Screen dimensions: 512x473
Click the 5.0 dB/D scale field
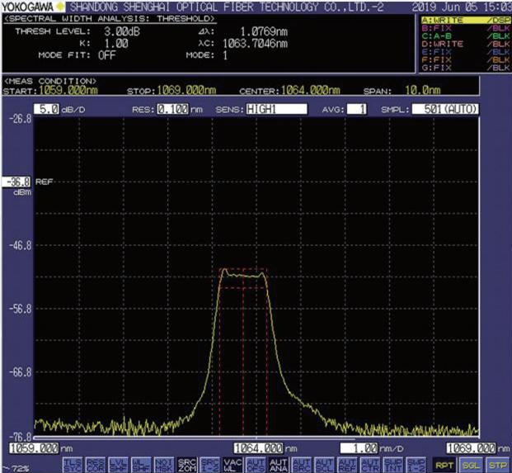pos(46,109)
